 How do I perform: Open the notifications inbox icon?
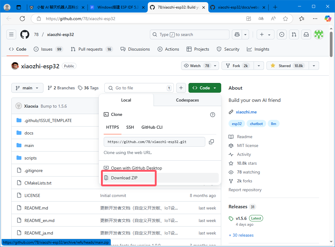(306, 34)
